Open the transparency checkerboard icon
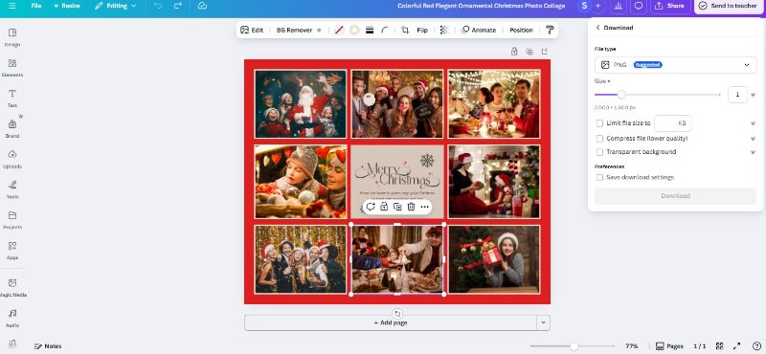Image resolution: width=766 pixels, height=354 pixels. [444, 30]
